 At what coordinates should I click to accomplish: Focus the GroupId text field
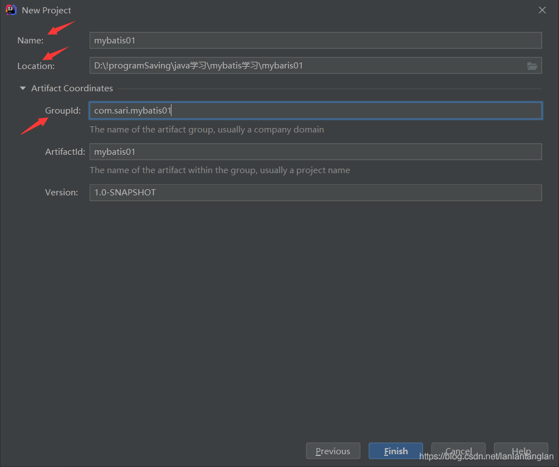(x=316, y=111)
